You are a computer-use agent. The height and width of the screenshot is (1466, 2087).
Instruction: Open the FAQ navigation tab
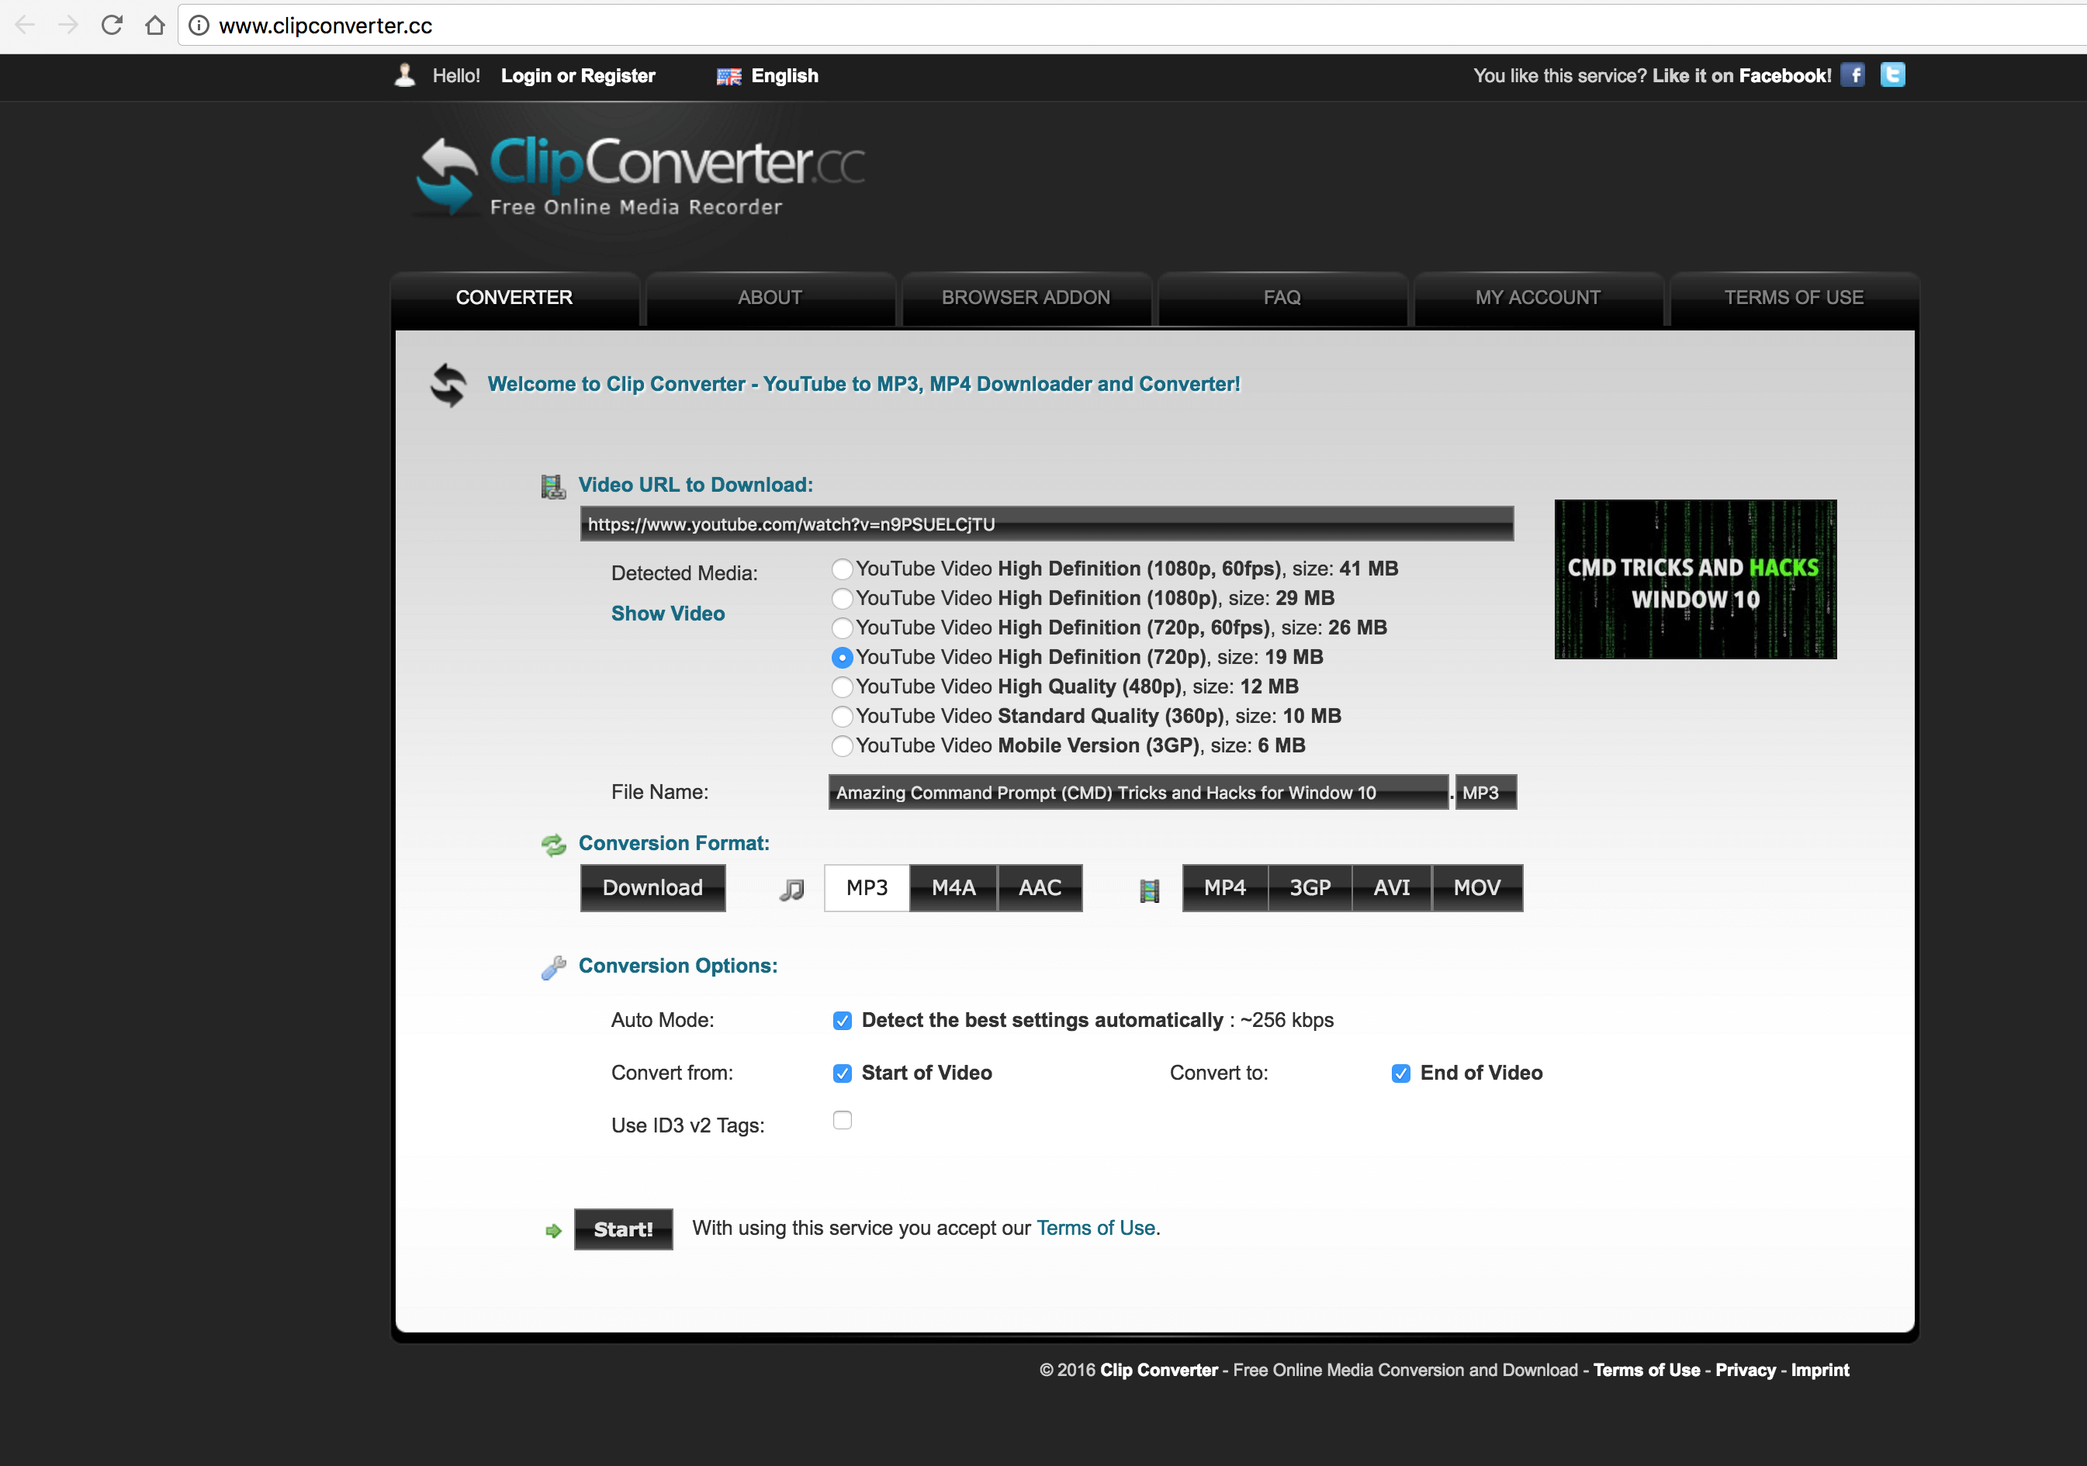tap(1282, 296)
